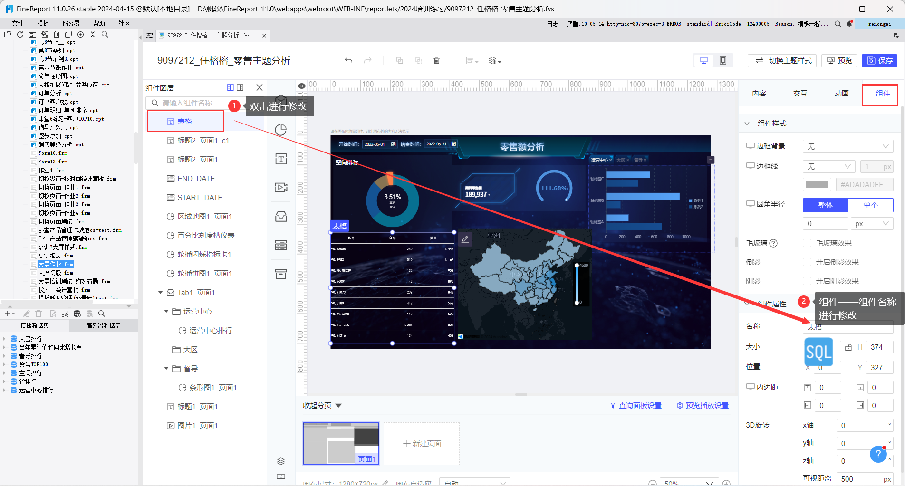The width and height of the screenshot is (905, 486).
Task: Click the 预览 button
Action: (839, 60)
